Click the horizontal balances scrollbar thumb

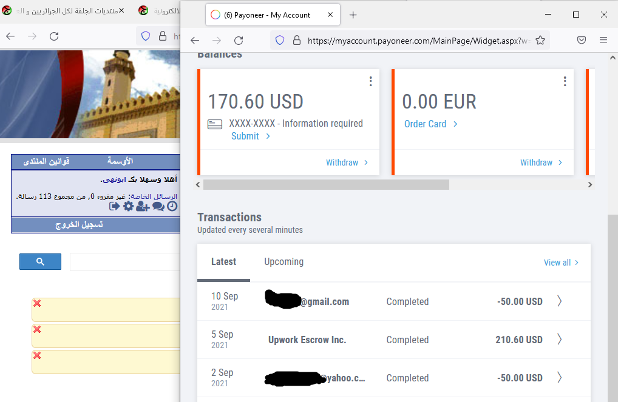pyautogui.click(x=327, y=185)
